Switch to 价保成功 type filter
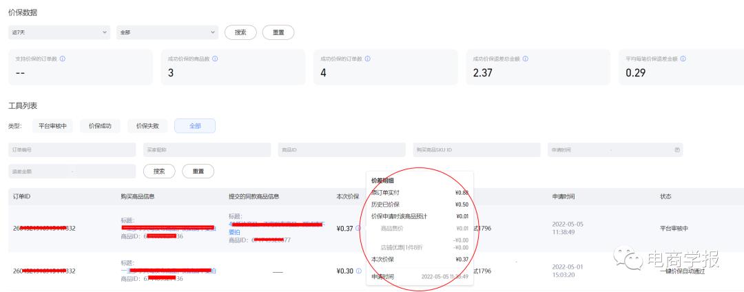Screen dimensions: 744x292 pyautogui.click(x=100, y=126)
